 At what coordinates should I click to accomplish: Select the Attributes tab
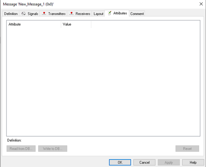(x=117, y=13)
